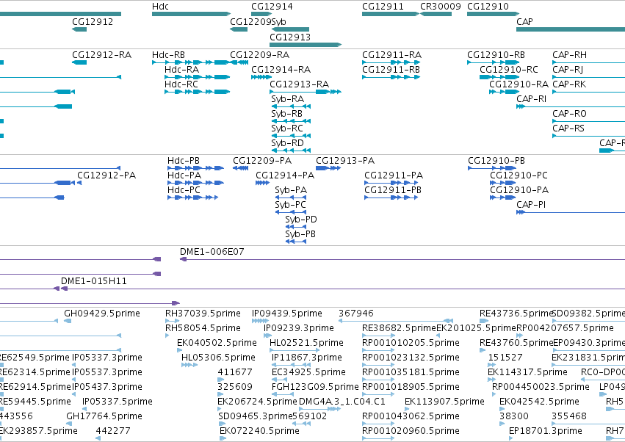
Task: Open the GH17764.5prime EST label
Action: (104, 416)
